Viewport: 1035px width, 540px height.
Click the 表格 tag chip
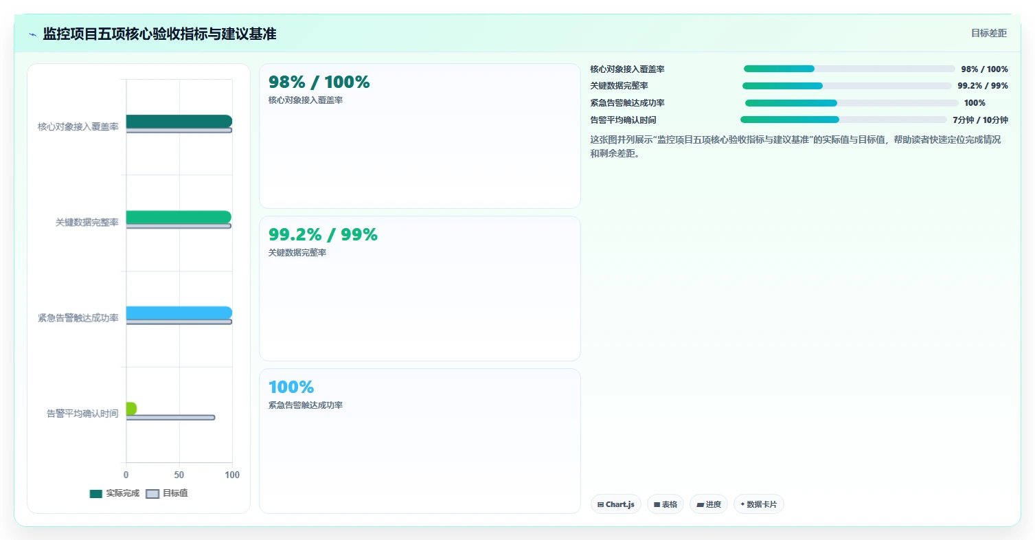coord(666,504)
